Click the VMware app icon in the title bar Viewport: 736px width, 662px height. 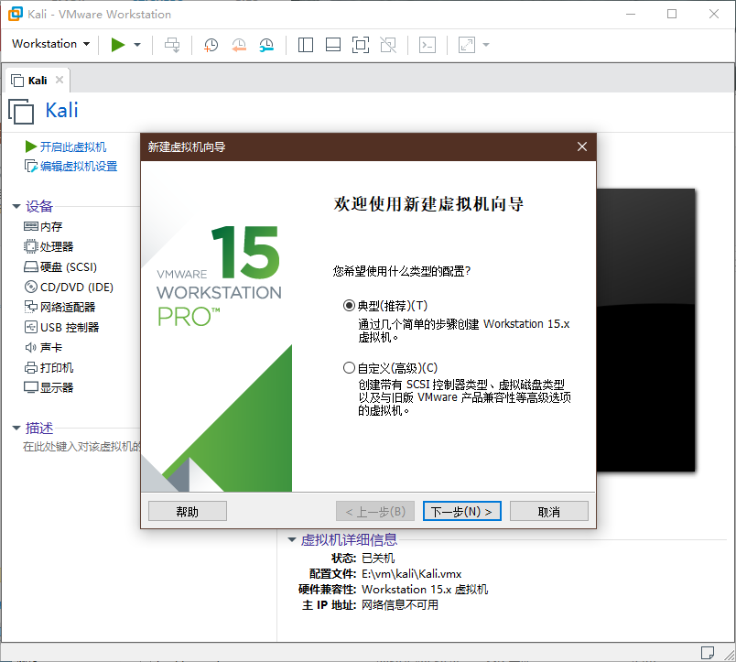pyautogui.click(x=15, y=14)
